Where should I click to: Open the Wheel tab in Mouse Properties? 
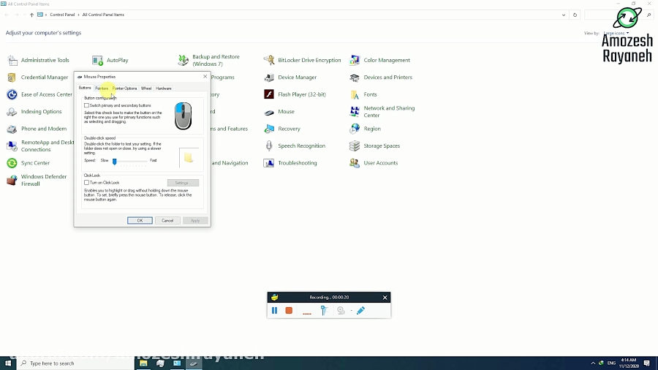pos(146,88)
